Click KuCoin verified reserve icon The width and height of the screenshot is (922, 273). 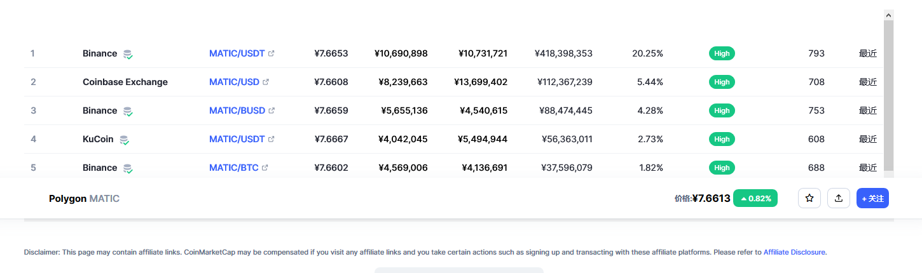pyautogui.click(x=125, y=140)
